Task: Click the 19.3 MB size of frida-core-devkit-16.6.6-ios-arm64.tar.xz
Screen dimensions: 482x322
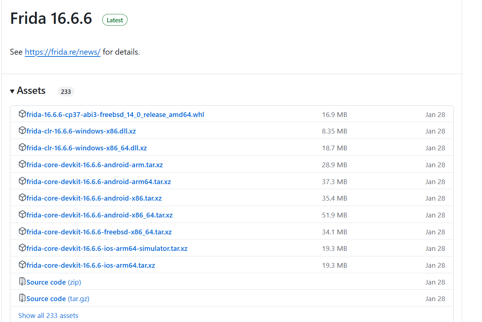Action: click(x=335, y=266)
